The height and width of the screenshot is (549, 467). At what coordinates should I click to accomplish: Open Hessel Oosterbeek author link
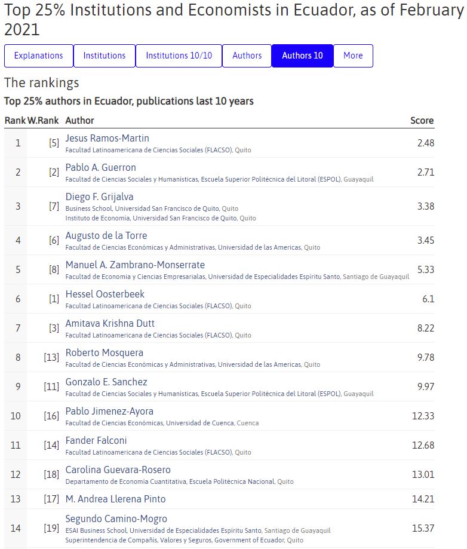click(x=105, y=294)
